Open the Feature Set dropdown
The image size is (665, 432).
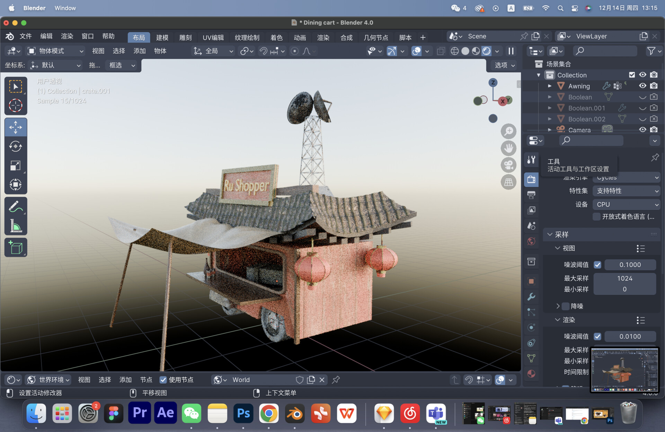(x=627, y=191)
